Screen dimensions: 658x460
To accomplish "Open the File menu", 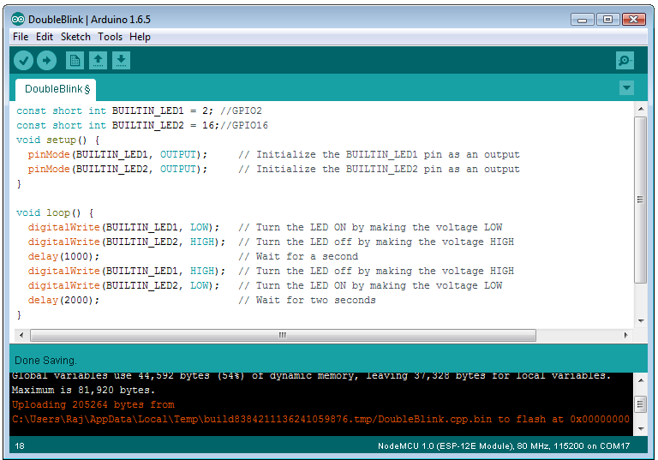I will click(x=21, y=37).
